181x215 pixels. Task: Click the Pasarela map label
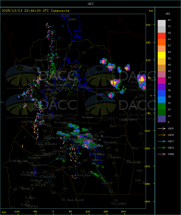pyautogui.click(x=32, y=206)
